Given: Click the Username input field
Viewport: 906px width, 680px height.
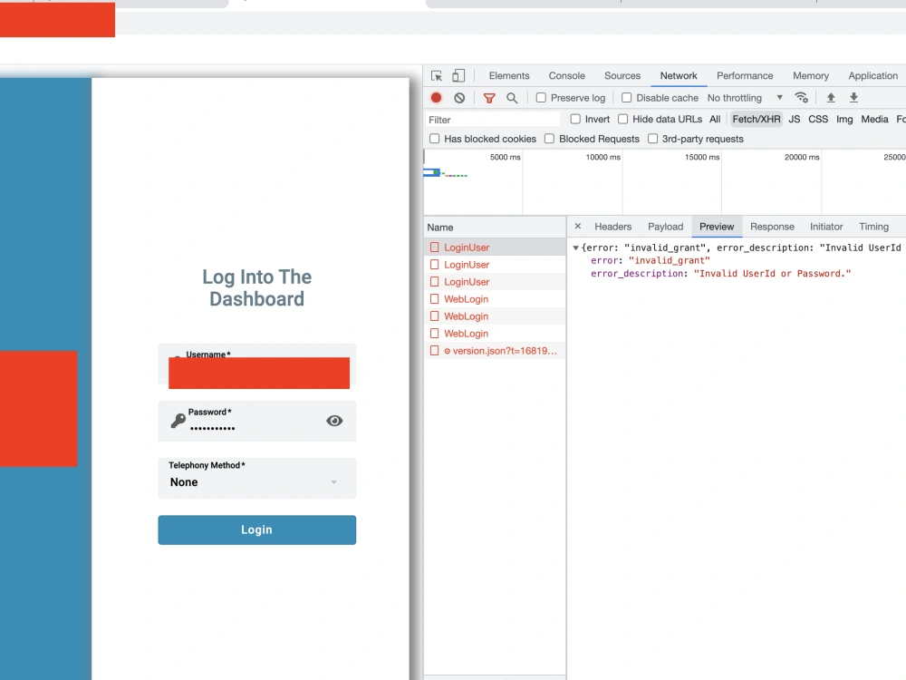Looking at the screenshot, I should (257, 364).
